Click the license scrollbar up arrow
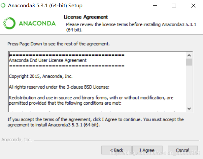The height and width of the screenshot is (159, 203). coord(189,55)
